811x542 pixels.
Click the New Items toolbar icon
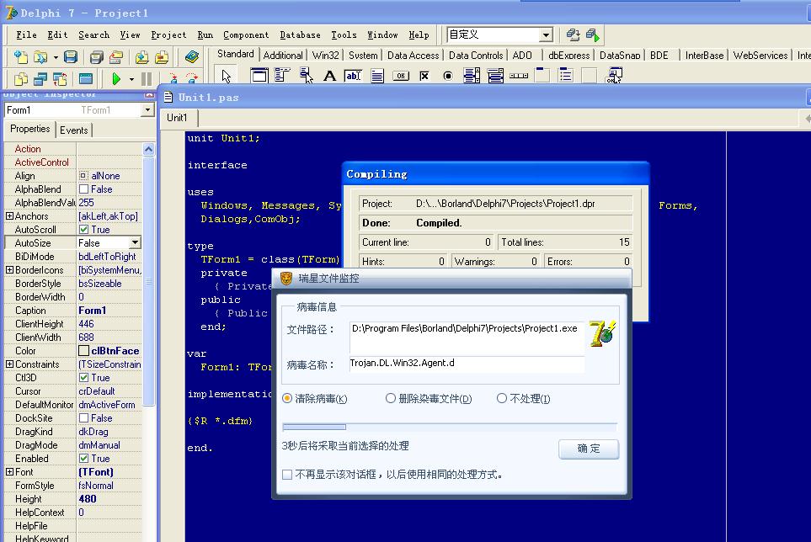pyautogui.click(x=21, y=57)
